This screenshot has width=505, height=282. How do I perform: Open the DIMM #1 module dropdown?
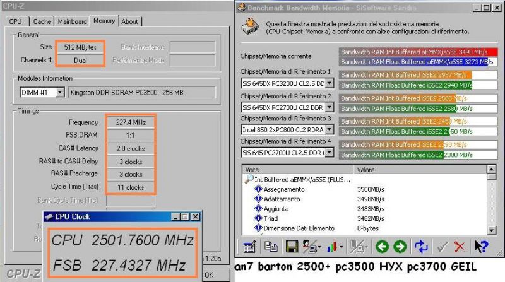pyautogui.click(x=59, y=92)
